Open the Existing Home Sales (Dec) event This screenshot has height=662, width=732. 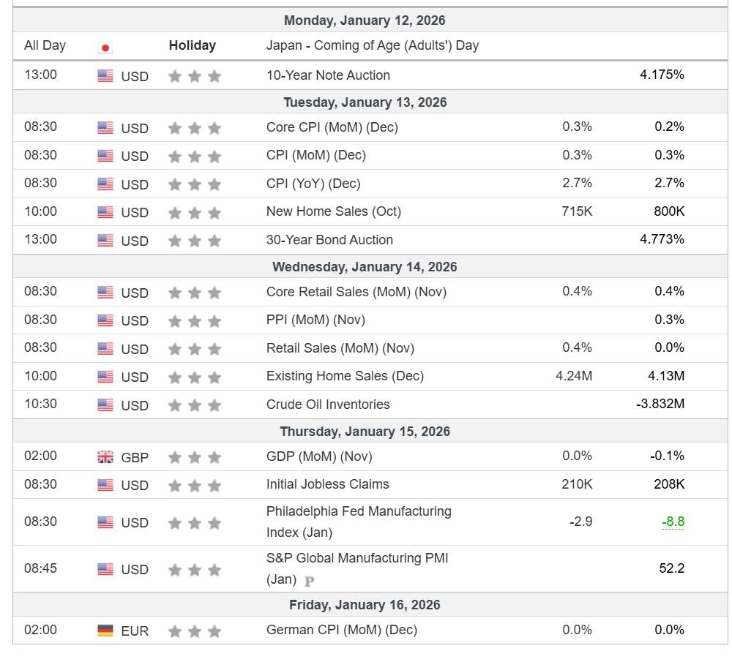(345, 376)
